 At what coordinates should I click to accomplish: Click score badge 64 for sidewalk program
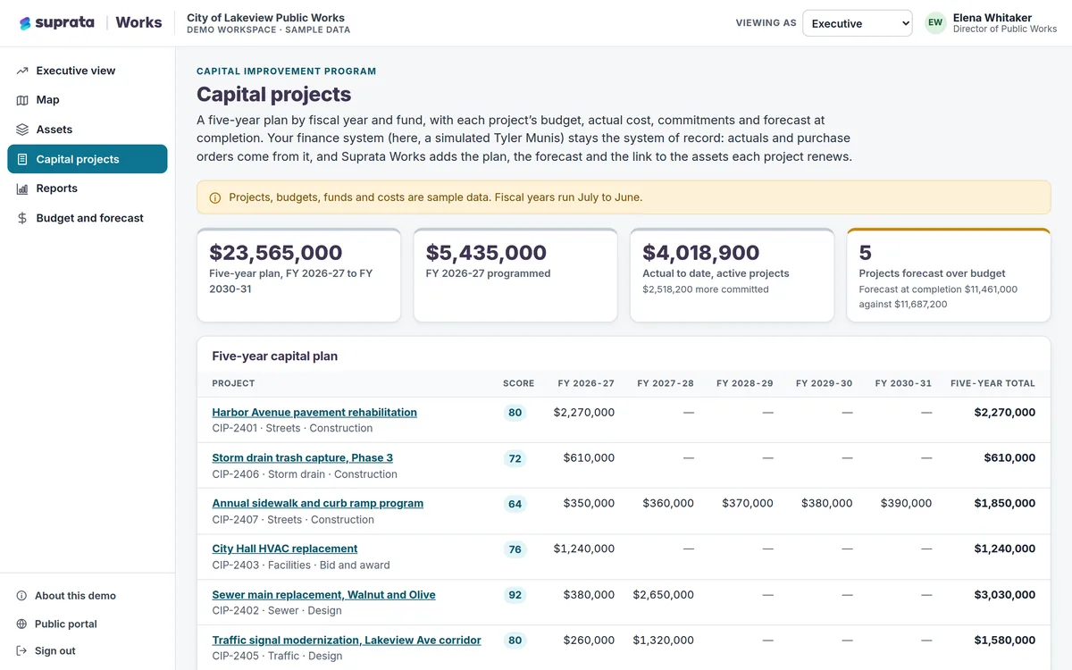click(x=515, y=504)
